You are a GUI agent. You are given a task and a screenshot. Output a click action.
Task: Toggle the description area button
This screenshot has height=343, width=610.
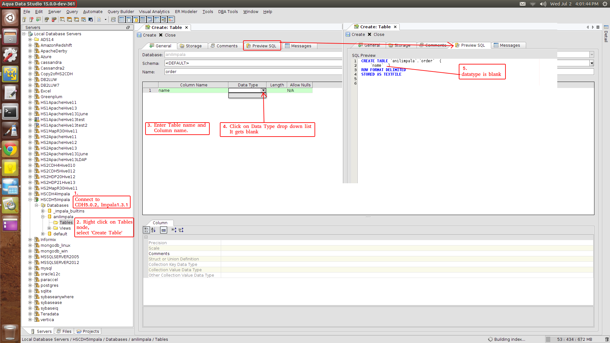click(164, 230)
